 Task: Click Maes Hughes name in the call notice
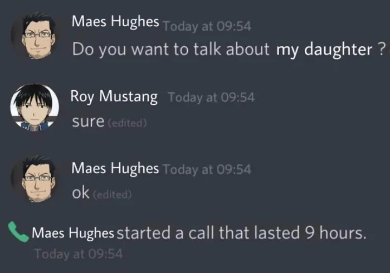click(x=73, y=233)
